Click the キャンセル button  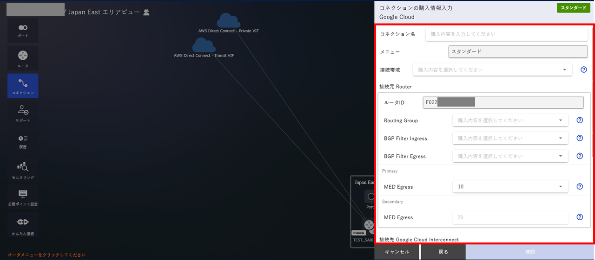pyautogui.click(x=397, y=252)
